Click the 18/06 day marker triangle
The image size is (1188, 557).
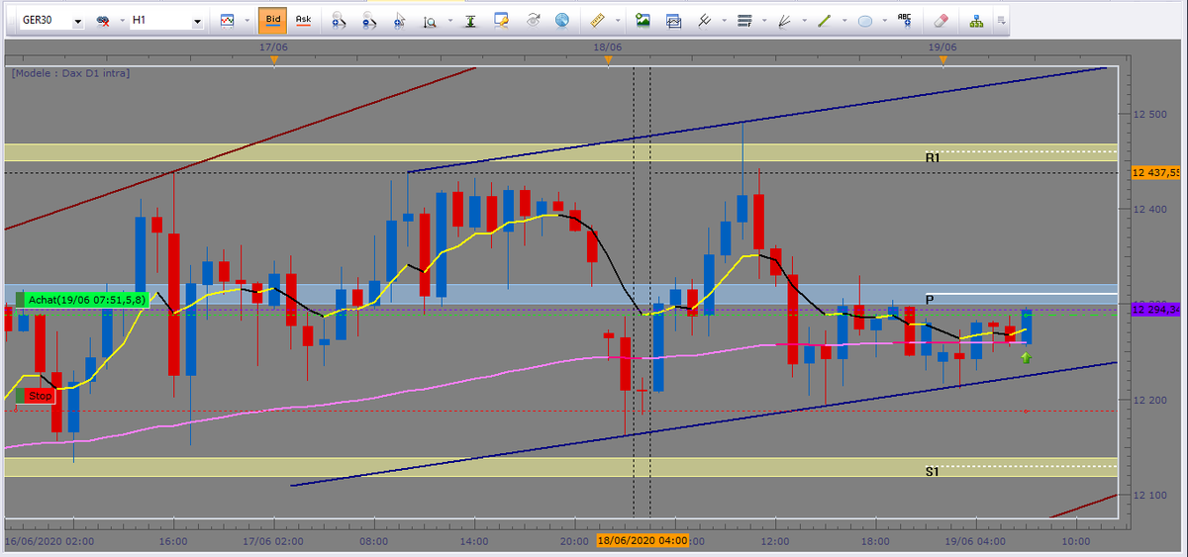click(x=608, y=61)
